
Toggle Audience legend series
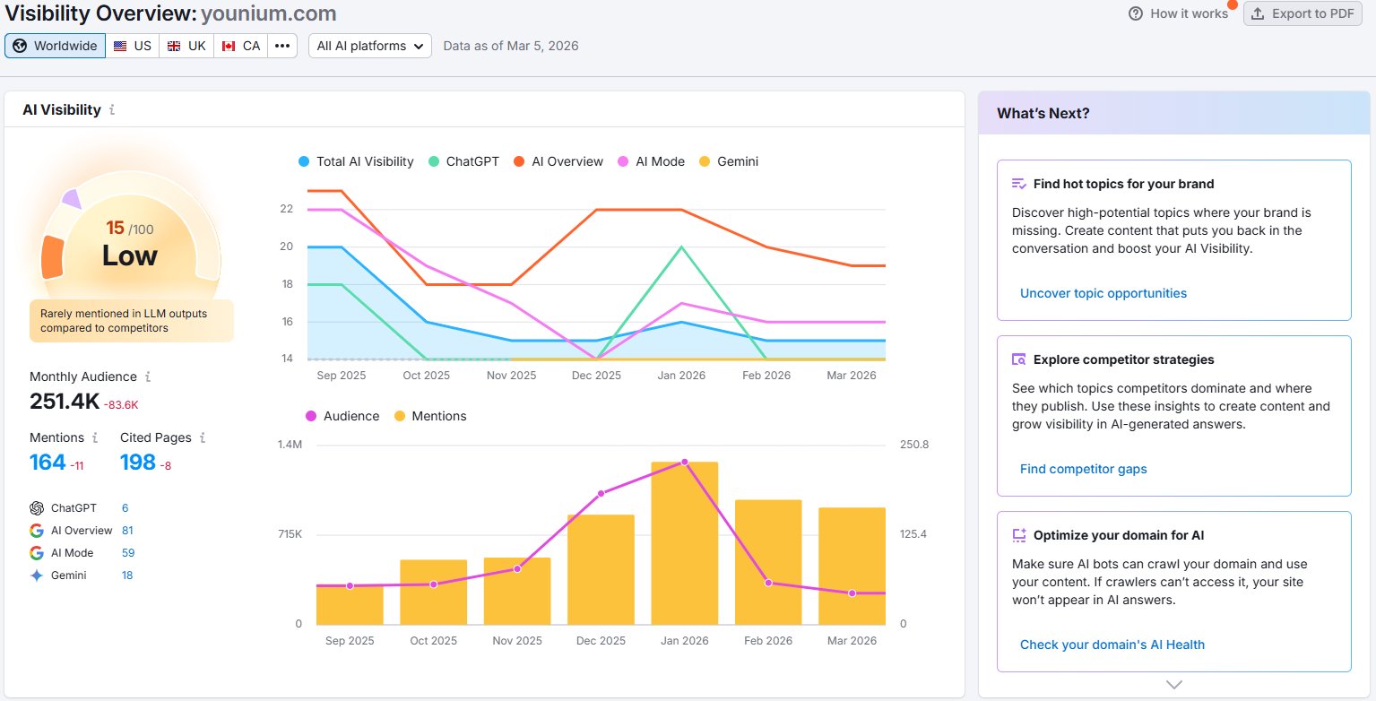(342, 416)
